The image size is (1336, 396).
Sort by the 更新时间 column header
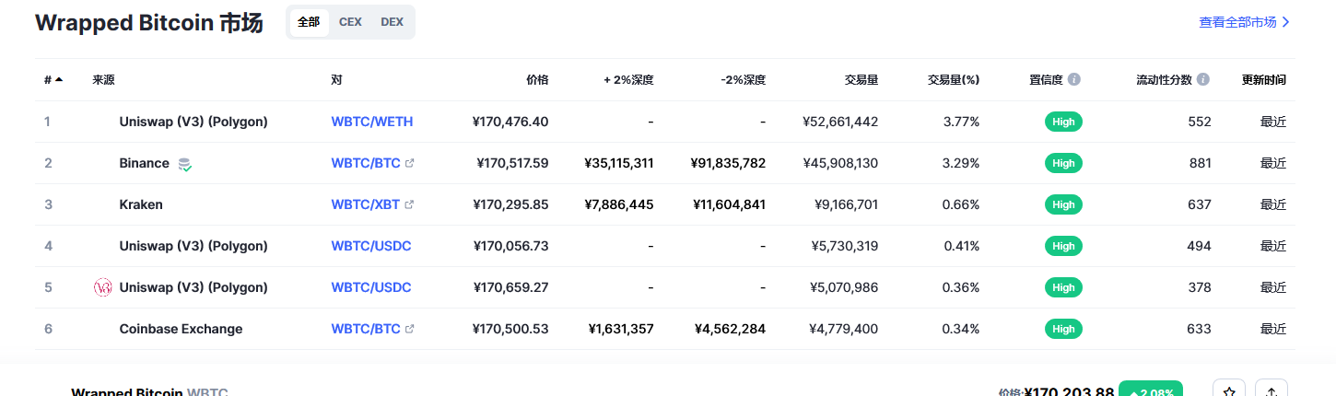1264,80
